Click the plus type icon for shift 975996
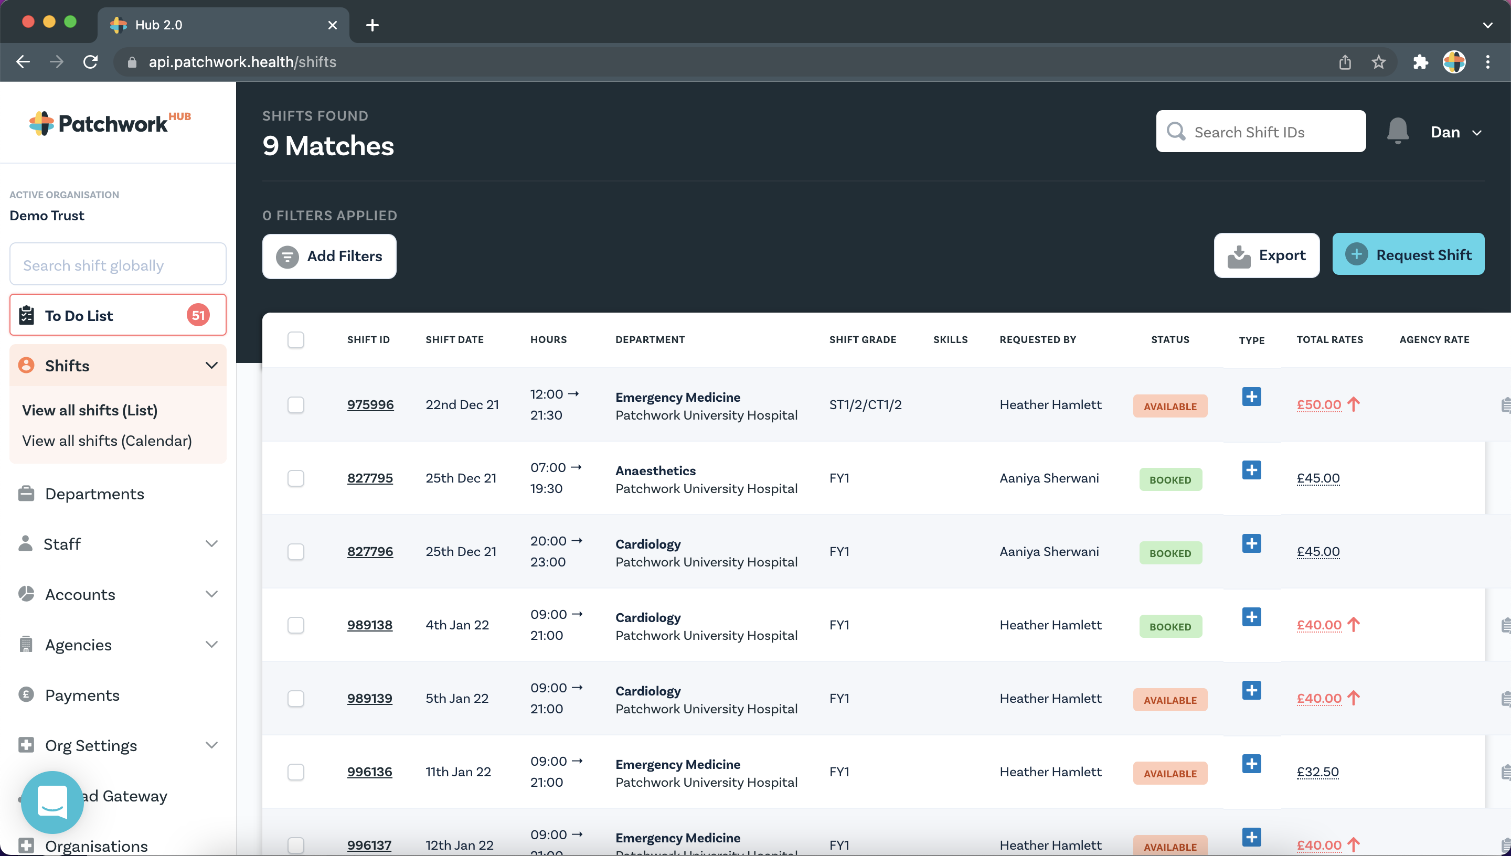Viewport: 1511px width, 856px height. tap(1251, 397)
